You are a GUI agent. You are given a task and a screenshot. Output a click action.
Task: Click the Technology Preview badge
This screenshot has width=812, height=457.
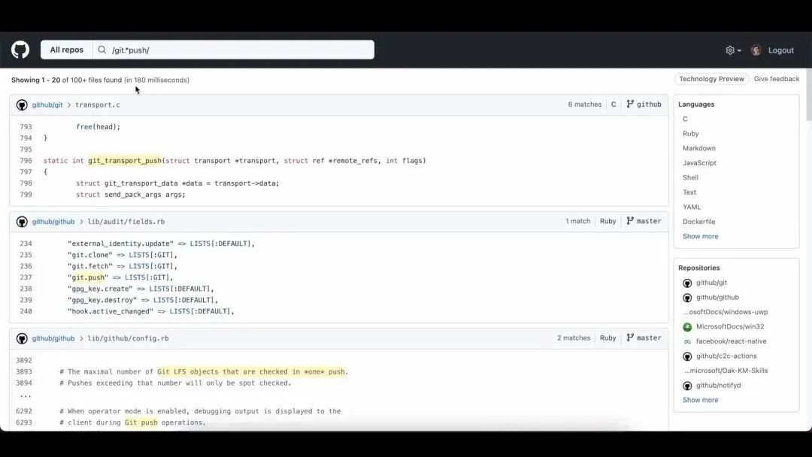[711, 79]
